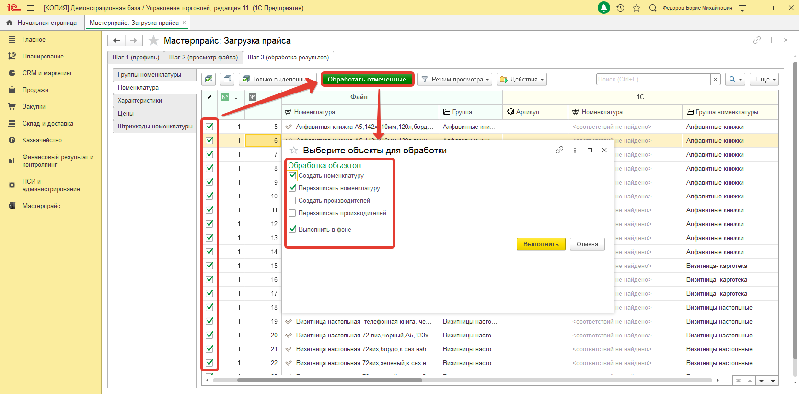The width and height of the screenshot is (799, 394).
Task: Click the notifications bell icon in title bar
Action: pyautogui.click(x=604, y=8)
